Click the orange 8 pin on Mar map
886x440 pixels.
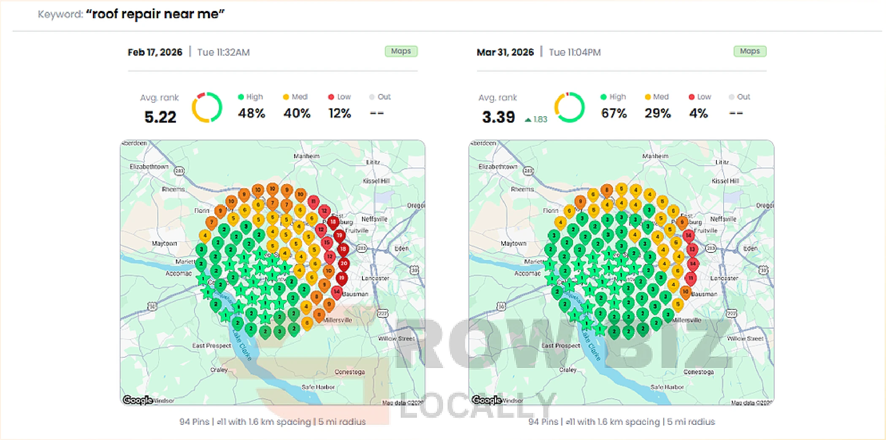pyautogui.click(x=607, y=190)
